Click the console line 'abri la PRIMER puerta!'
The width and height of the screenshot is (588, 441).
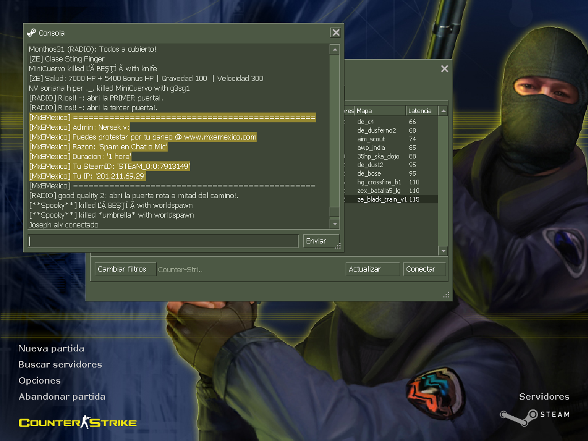click(96, 98)
